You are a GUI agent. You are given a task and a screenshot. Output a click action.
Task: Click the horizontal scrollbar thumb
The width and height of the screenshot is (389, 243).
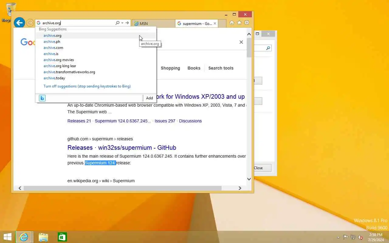[x=122, y=188]
